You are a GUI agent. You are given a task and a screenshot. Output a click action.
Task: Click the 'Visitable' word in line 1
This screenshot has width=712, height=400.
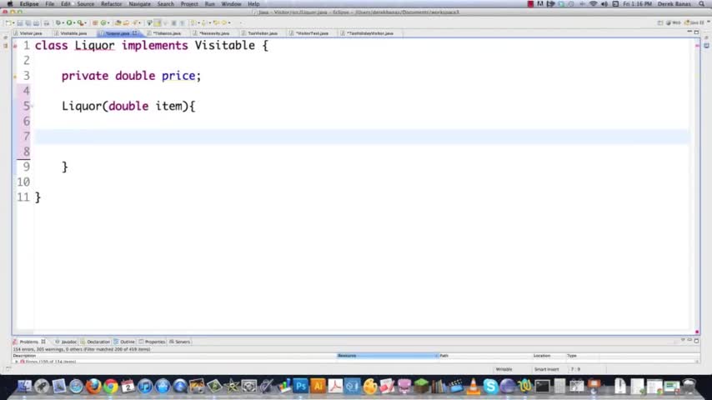pos(225,45)
